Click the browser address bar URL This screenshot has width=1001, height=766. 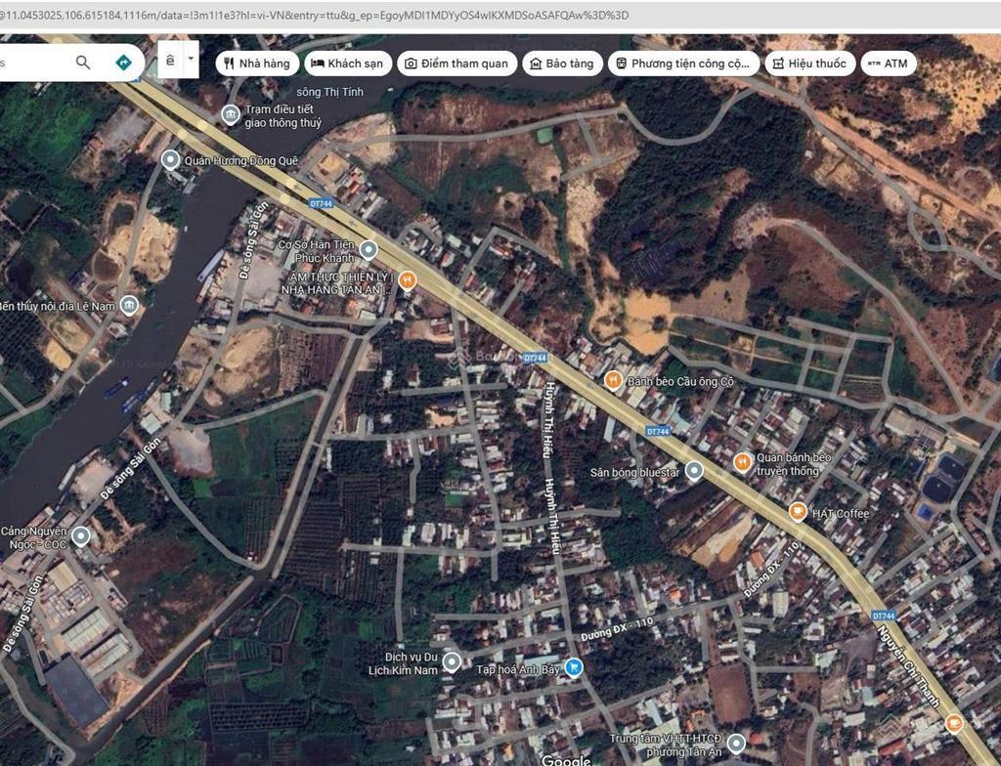click(x=314, y=15)
